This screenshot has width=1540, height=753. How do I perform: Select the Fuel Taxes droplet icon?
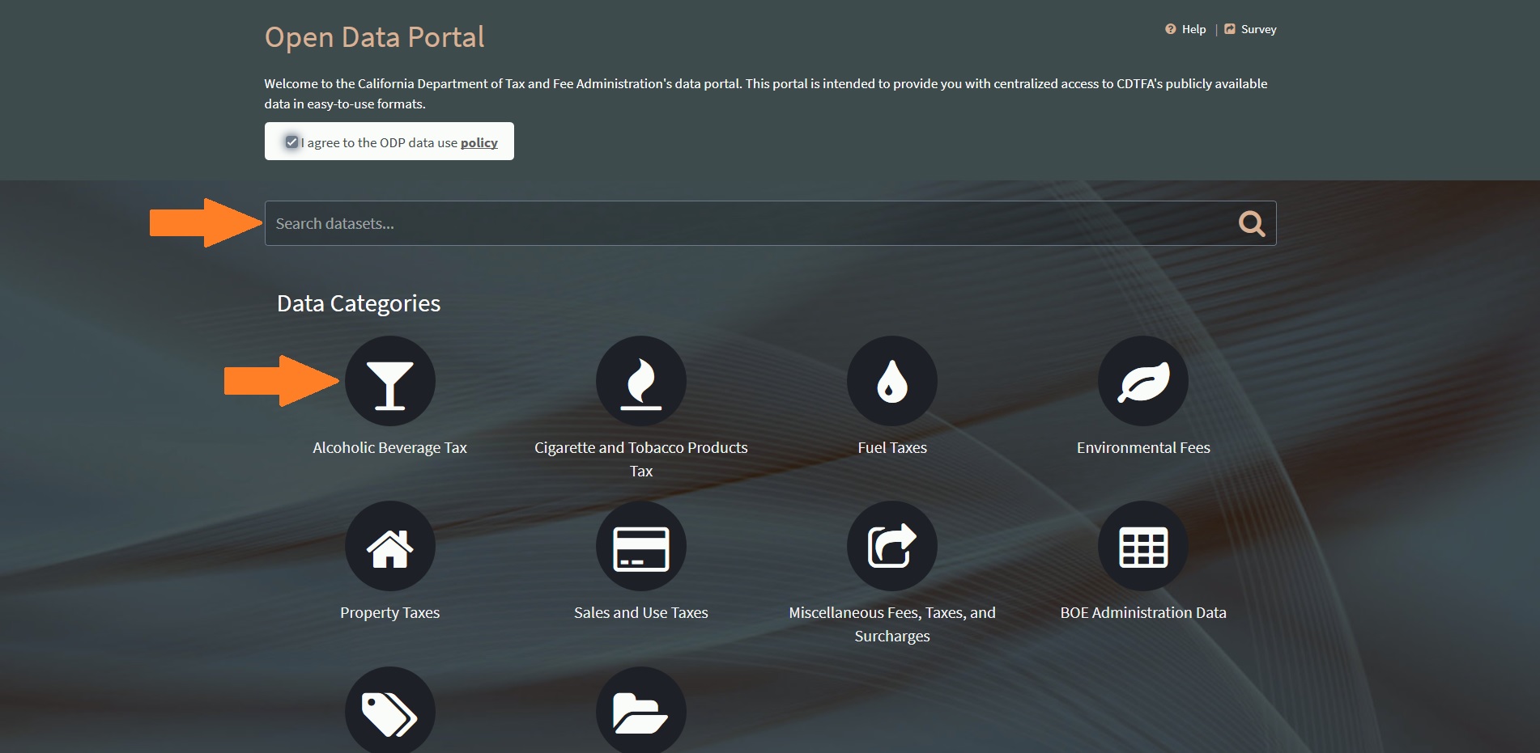[x=891, y=381]
